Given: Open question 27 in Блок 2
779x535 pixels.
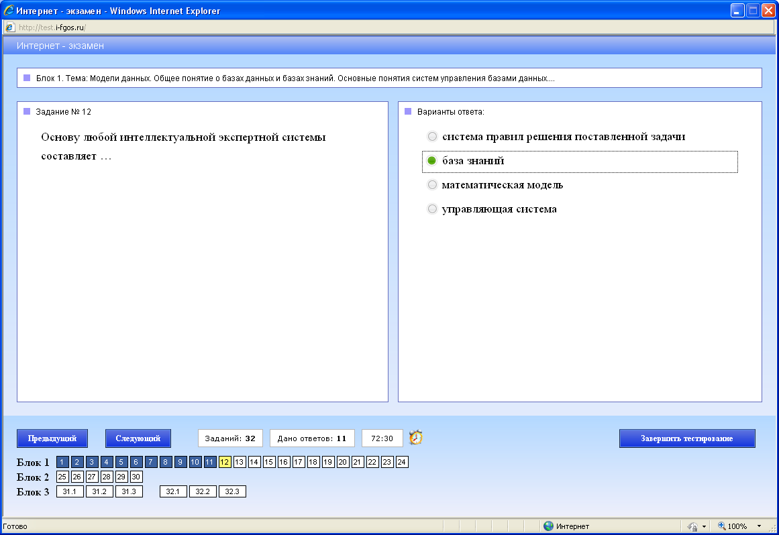Looking at the screenshot, I should [x=92, y=477].
